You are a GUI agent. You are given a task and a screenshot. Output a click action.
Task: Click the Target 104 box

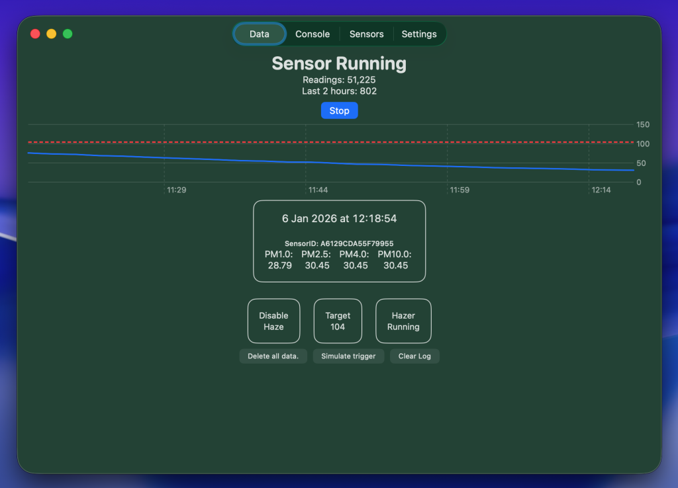pyautogui.click(x=338, y=321)
